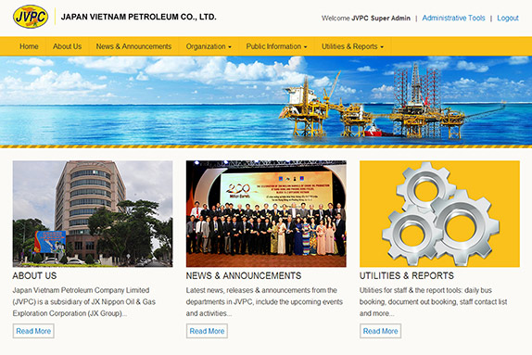This screenshot has width=532, height=355.
Task: Open the Administrative Tools link
Action: point(453,18)
